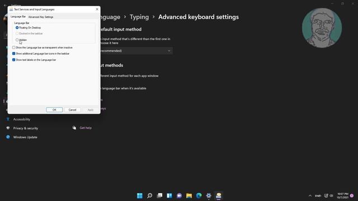Open Privacy & security in Settings sidebar
Image resolution: width=358 pixels, height=201 pixels.
coord(26,128)
